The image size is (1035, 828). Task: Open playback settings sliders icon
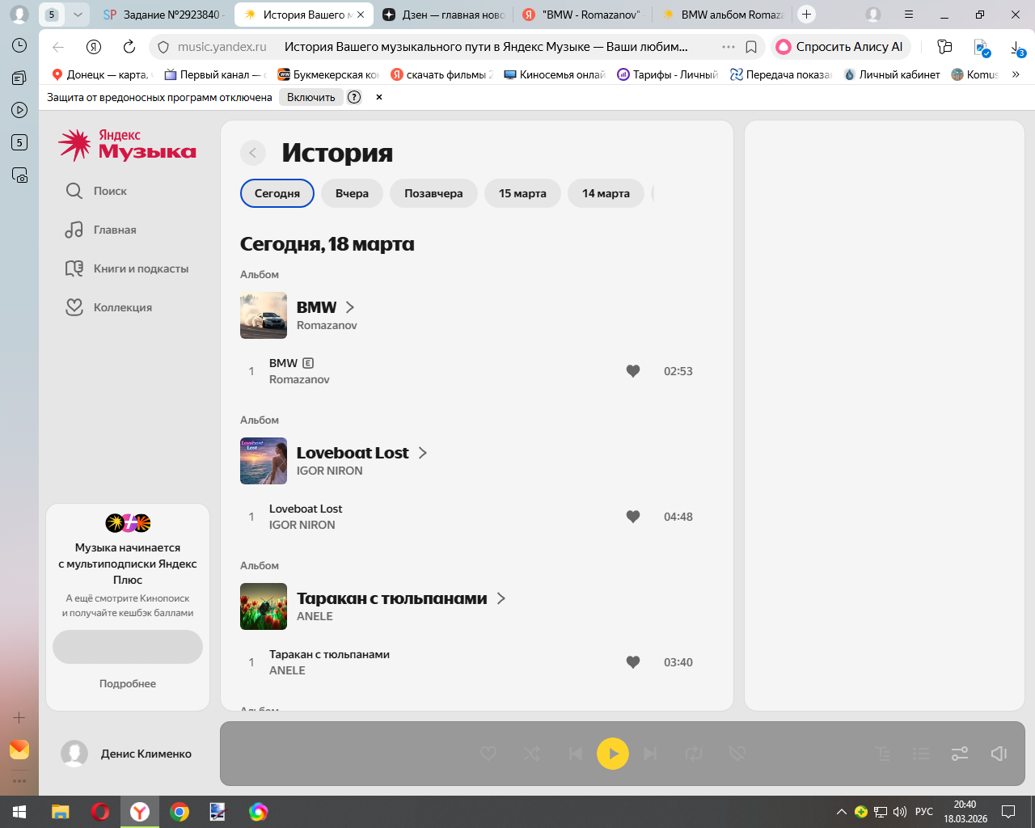coord(960,754)
